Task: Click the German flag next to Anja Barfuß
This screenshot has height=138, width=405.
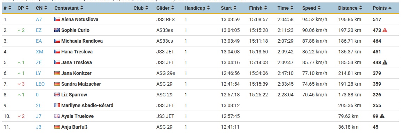Action: pyautogui.click(x=57, y=127)
